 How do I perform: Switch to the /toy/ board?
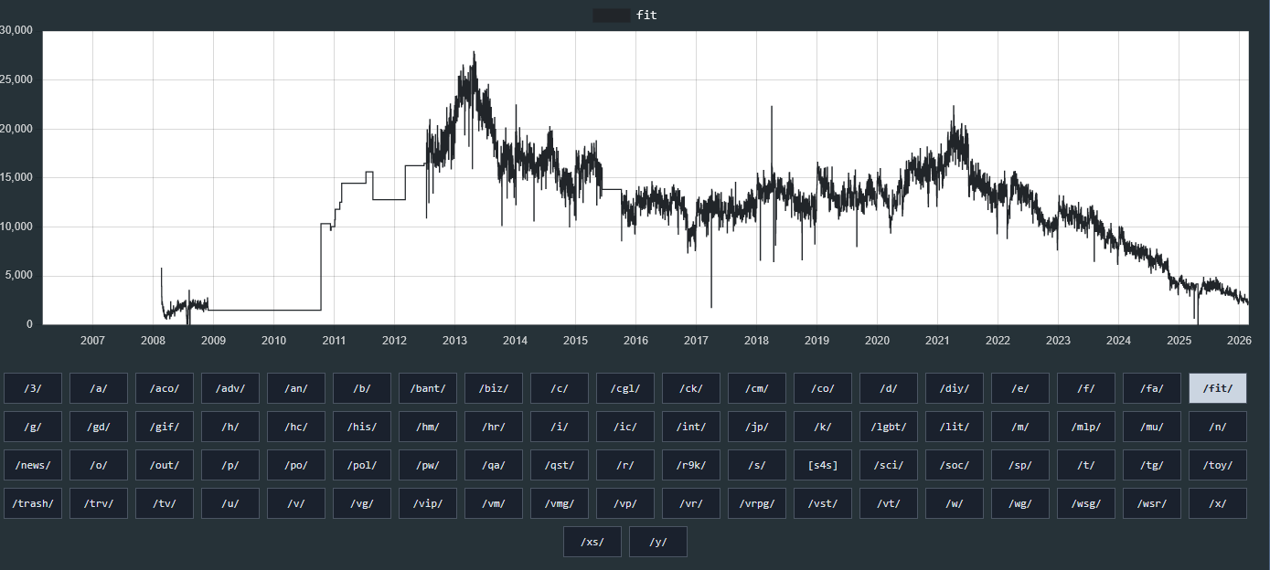coord(1218,465)
